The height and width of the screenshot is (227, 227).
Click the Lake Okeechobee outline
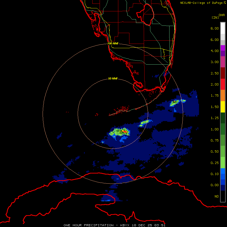tap(145, 15)
